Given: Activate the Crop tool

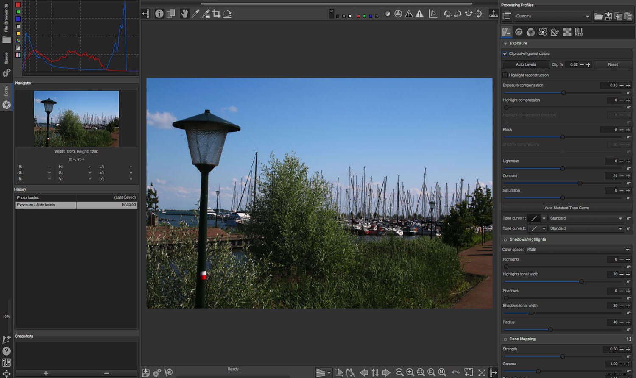Looking at the screenshot, I should [x=217, y=14].
